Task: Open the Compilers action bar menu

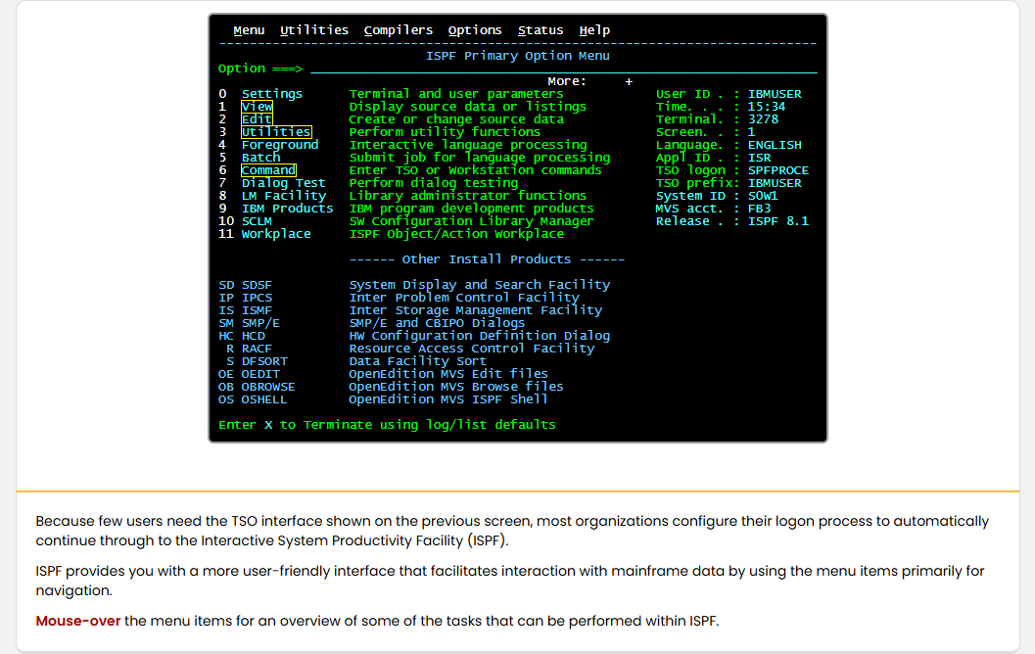Action: 398,30
